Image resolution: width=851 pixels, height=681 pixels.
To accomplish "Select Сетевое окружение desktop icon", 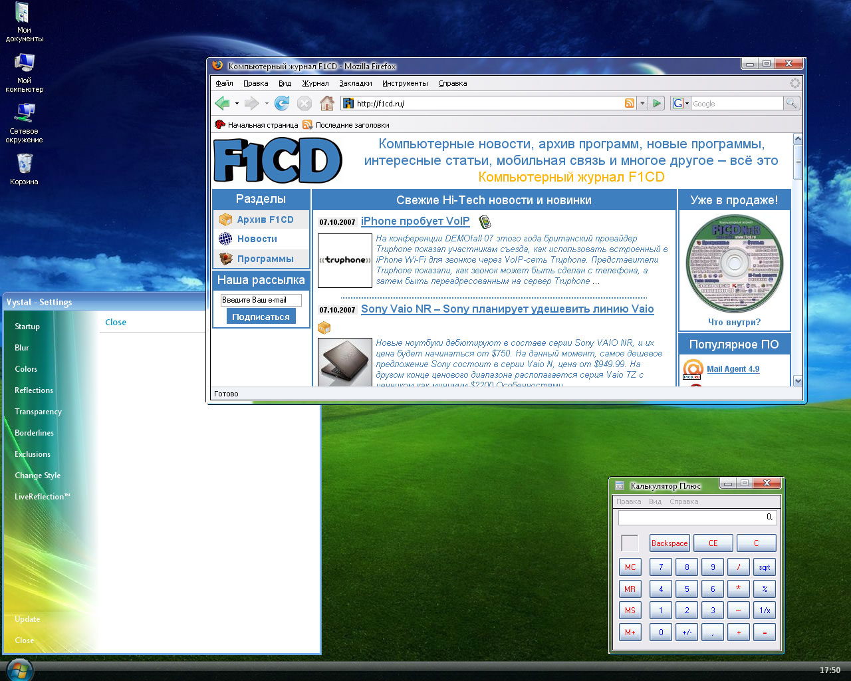I will click(x=24, y=123).
